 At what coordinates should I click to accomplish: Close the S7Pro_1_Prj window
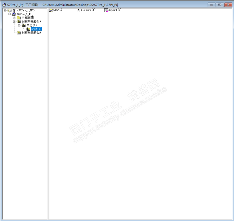coord(228,5)
